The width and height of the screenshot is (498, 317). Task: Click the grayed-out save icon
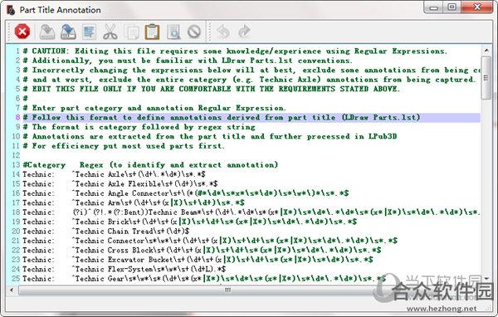pos(47,32)
